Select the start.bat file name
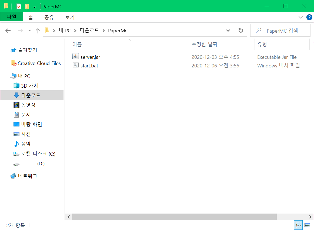The height and width of the screenshot is (230, 314). tap(89, 66)
